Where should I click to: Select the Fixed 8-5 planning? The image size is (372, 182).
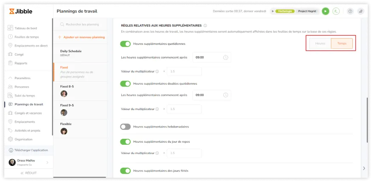[x=80, y=91]
